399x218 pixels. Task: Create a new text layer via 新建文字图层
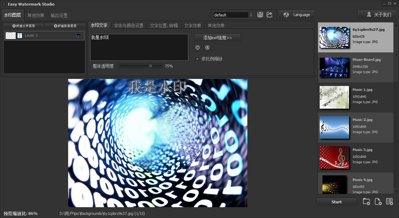point(23,26)
